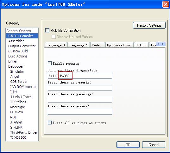Select the Linker category

tap(13, 61)
